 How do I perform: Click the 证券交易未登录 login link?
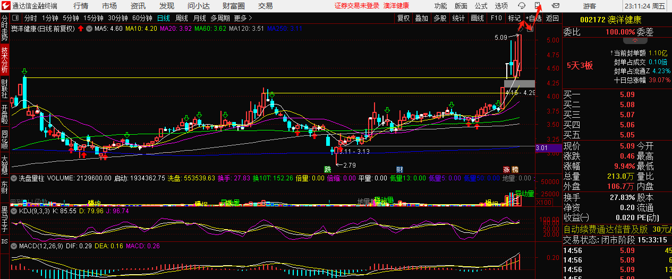pyautogui.click(x=357, y=6)
